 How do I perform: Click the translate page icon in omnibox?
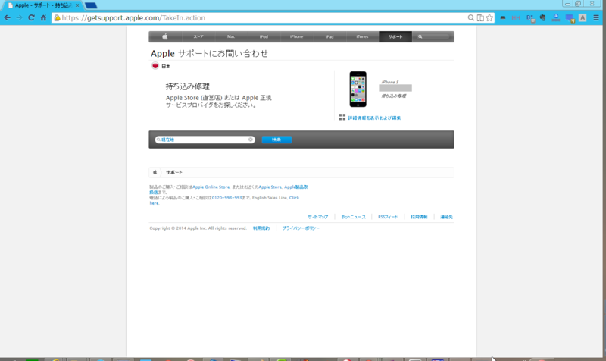point(480,17)
